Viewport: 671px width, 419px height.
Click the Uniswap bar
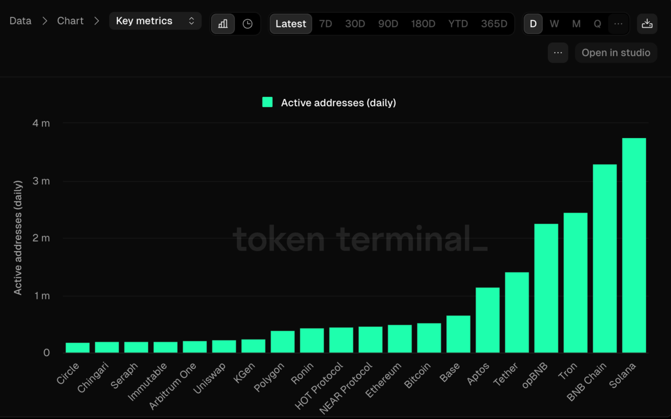[224, 347]
